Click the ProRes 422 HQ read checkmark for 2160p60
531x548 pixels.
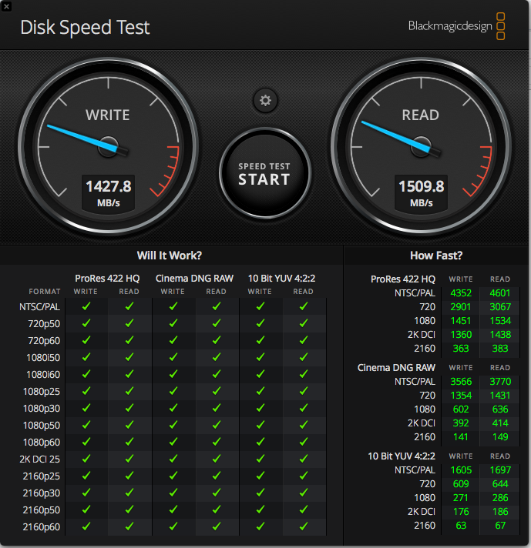click(129, 526)
